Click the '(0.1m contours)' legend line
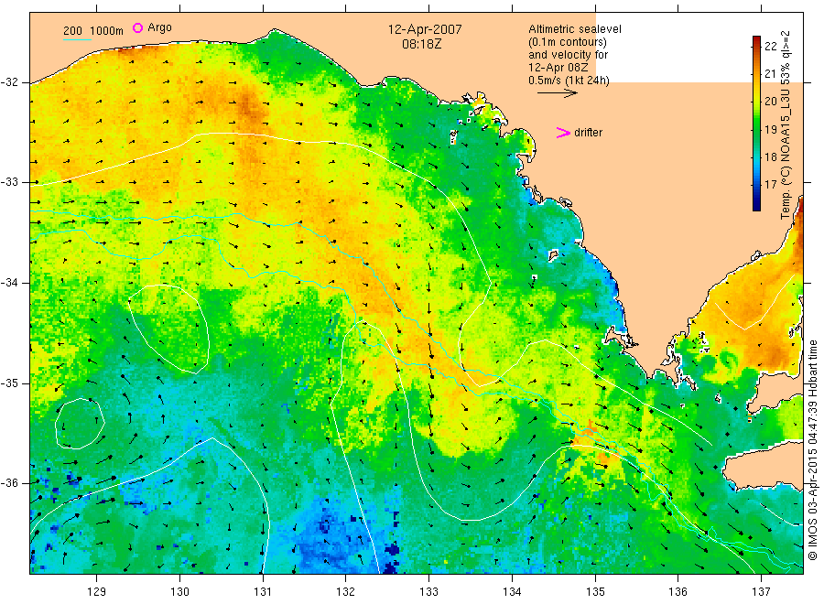Viewport: 824px width, 604px height. pyautogui.click(x=568, y=42)
